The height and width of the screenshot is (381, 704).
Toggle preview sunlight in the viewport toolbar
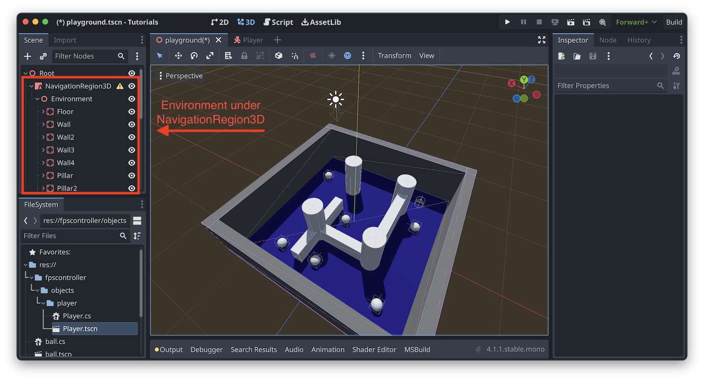point(331,56)
